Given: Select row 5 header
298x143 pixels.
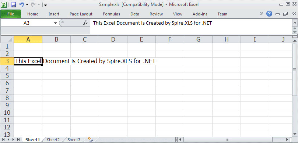Looking at the screenshot, I should click(7, 76).
